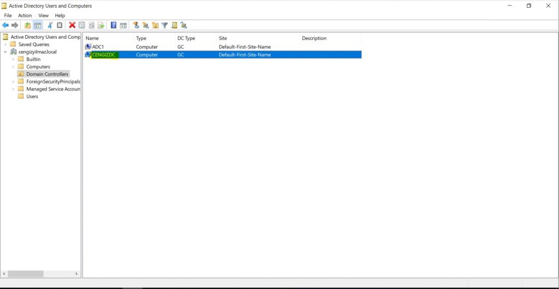
Task: Click Computer type in CENGIZDC row
Action: 146,55
